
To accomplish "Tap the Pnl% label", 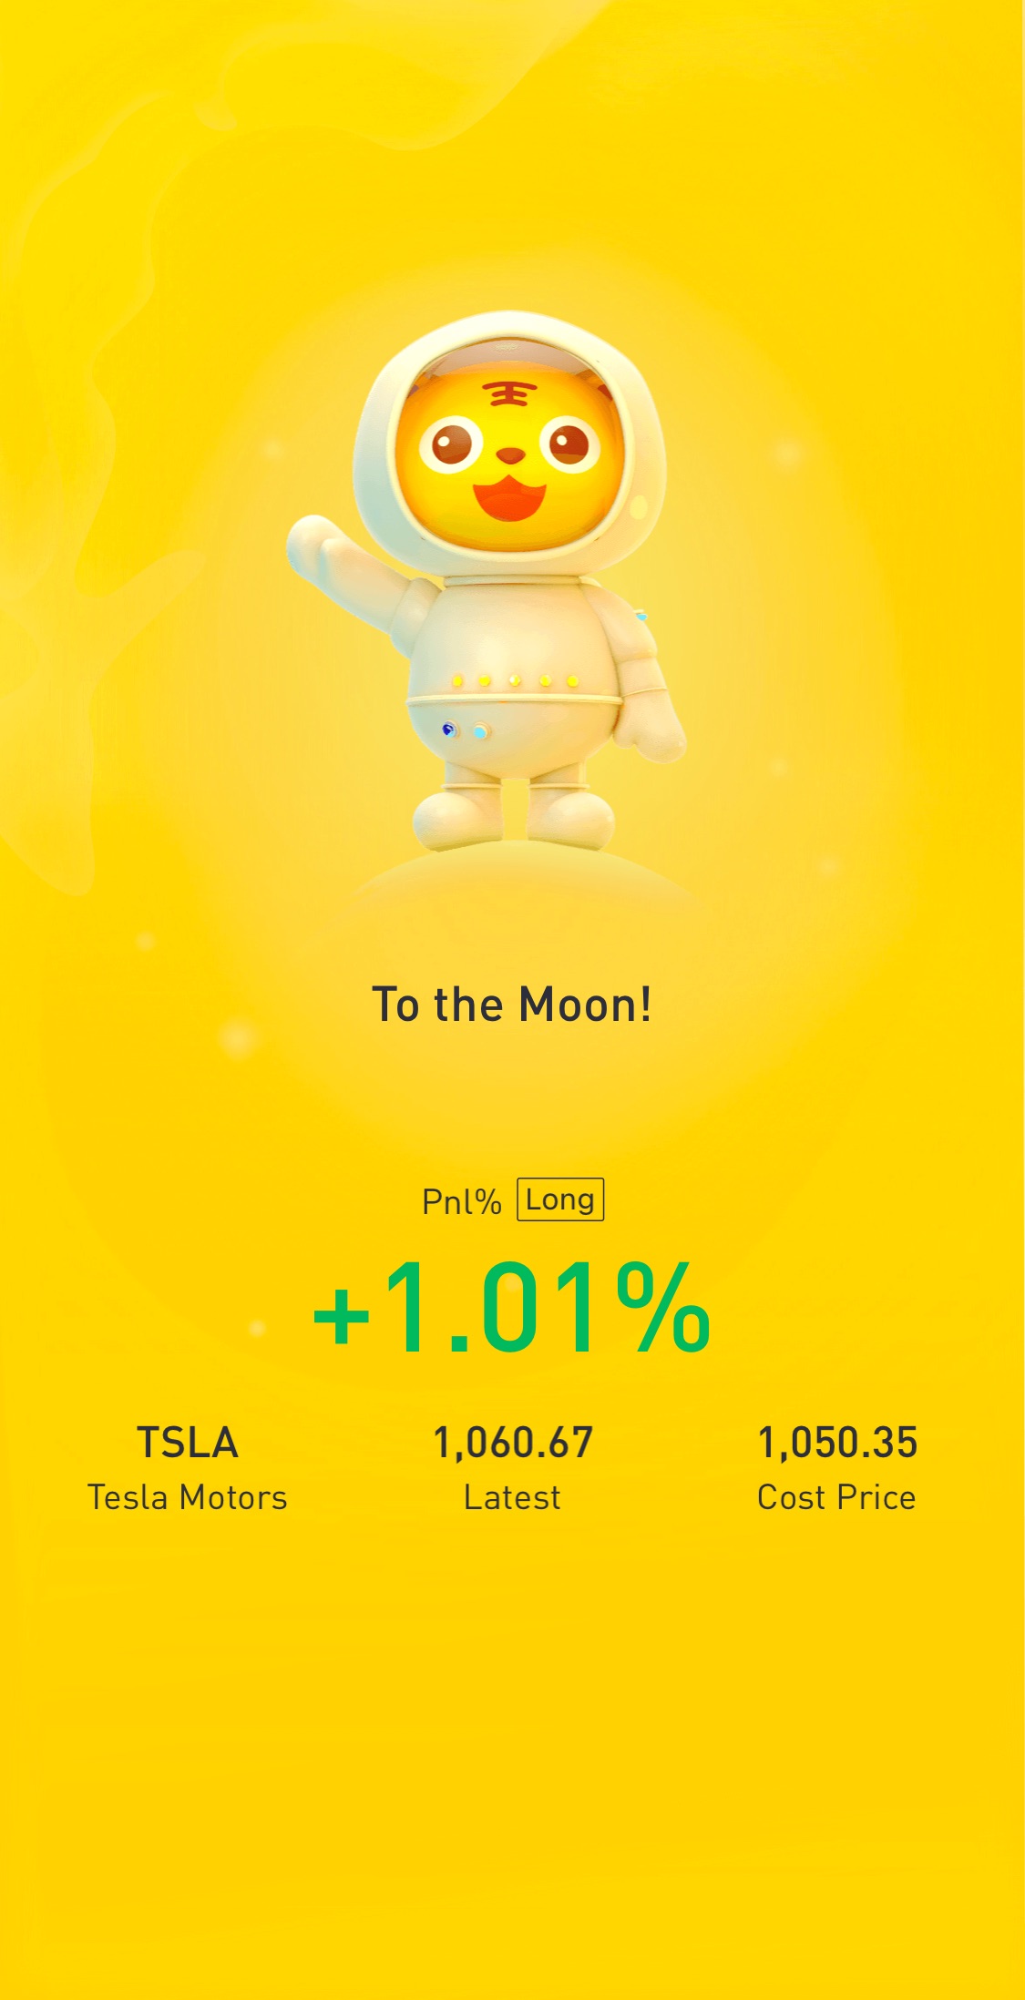I will point(461,1202).
